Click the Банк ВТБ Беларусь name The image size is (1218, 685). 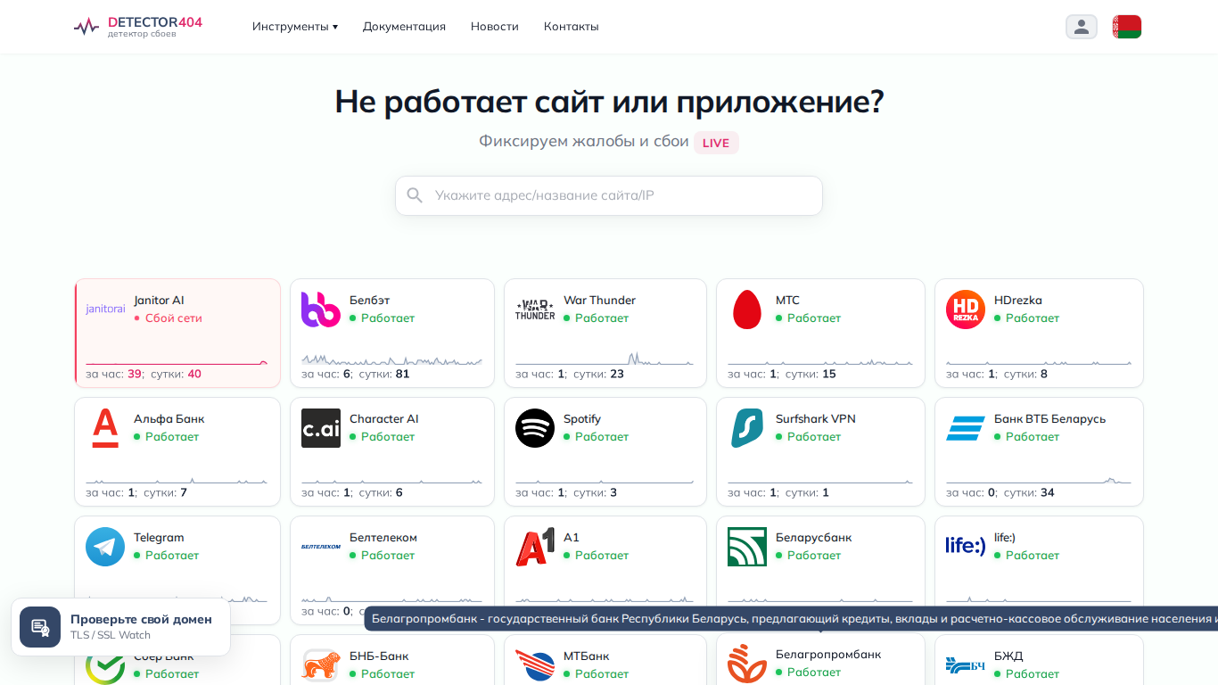(1049, 419)
